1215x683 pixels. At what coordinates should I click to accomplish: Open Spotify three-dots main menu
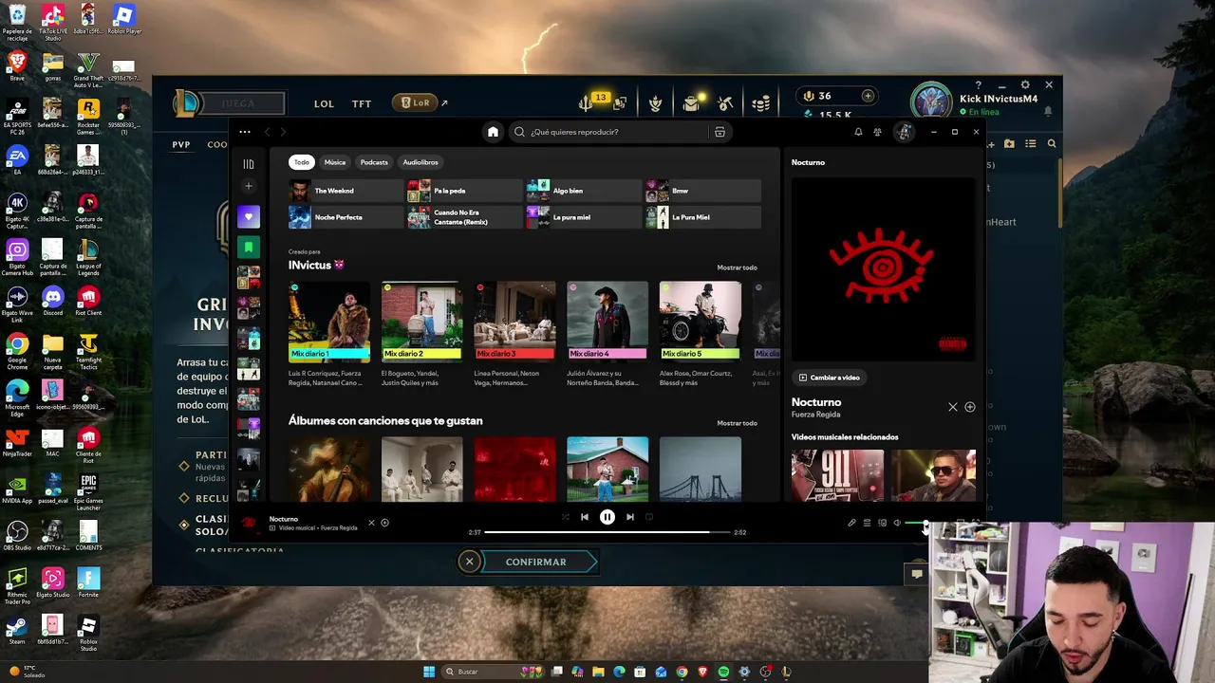[x=245, y=132]
